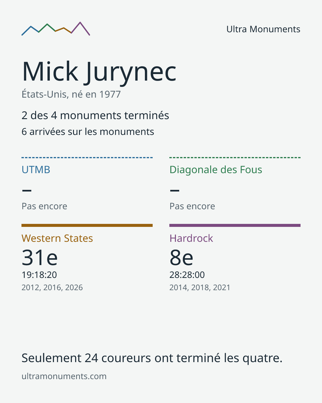Click the Ultra Monuments brand text
322x403 pixels.
pyautogui.click(x=263, y=29)
